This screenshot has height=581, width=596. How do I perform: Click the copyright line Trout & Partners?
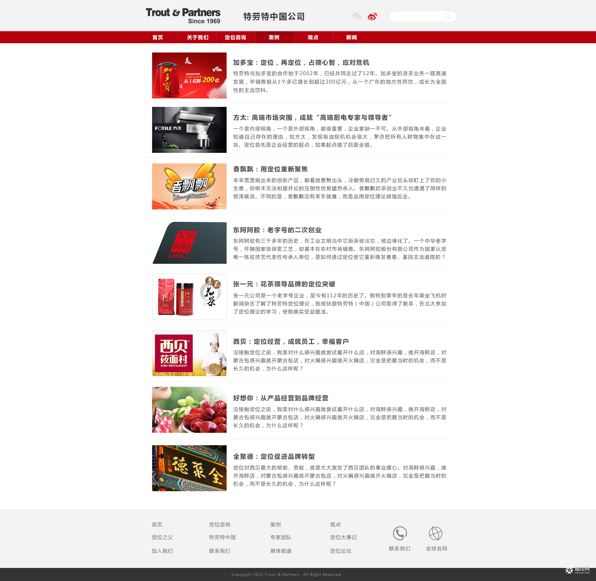[286, 574]
